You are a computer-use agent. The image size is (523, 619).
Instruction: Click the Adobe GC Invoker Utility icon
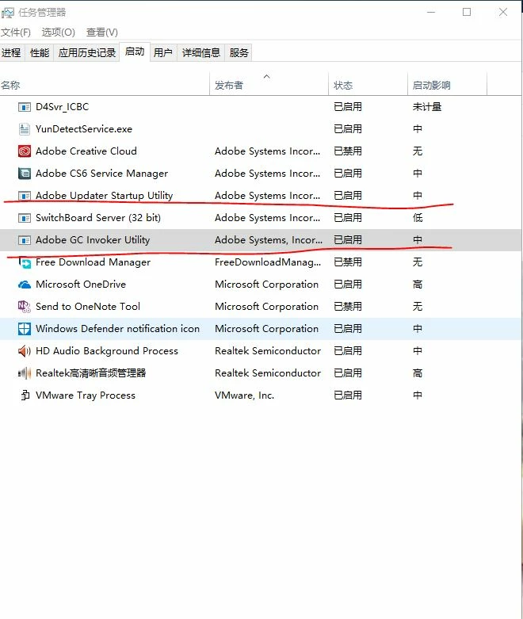pyautogui.click(x=25, y=240)
